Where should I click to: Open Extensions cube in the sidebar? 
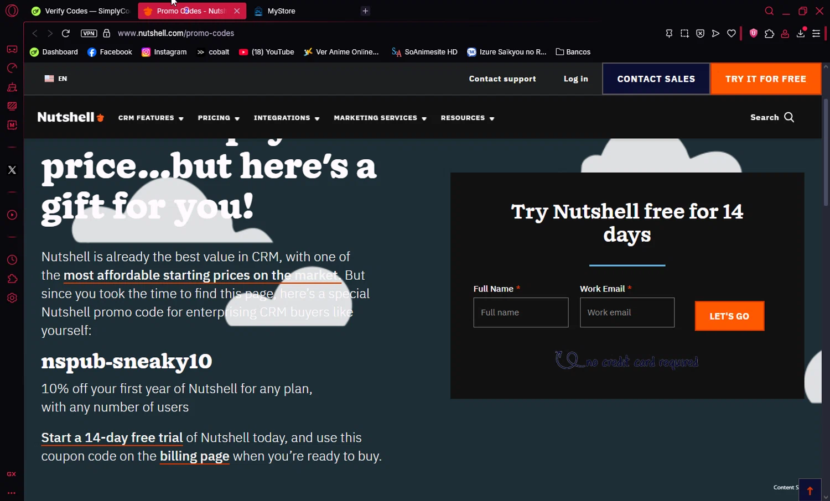point(12,279)
